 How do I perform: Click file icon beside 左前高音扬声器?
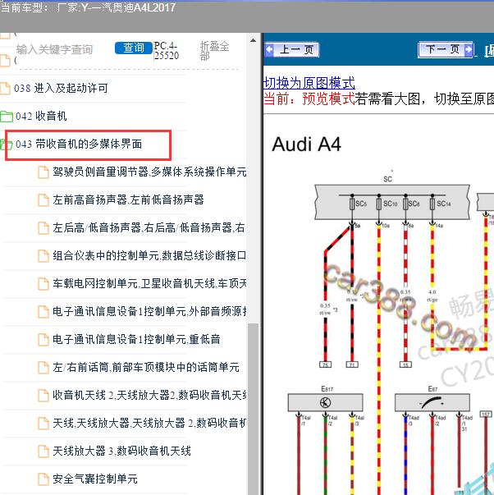click(x=43, y=200)
